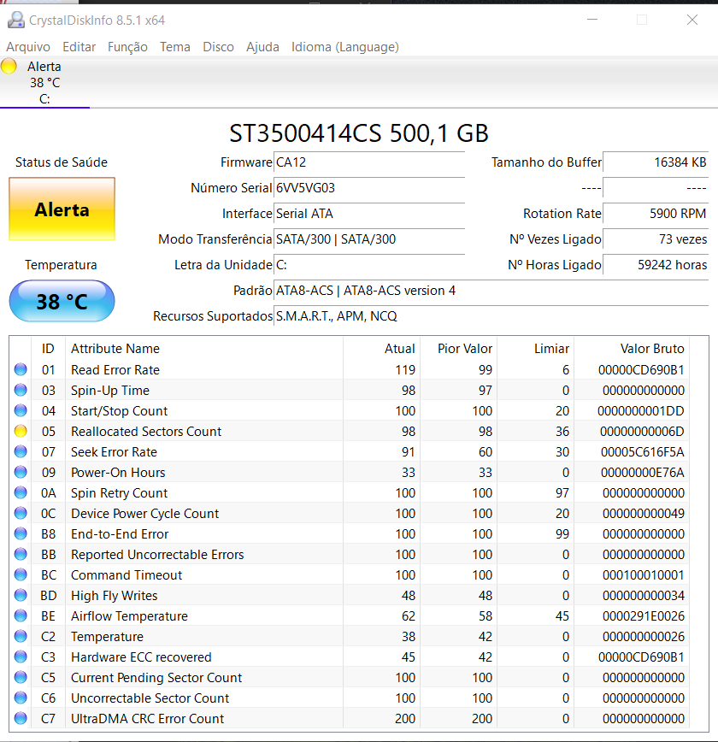The height and width of the screenshot is (742, 718).
Task: Click status dot for UltraDMA CRC Error Count
Action: tap(21, 718)
